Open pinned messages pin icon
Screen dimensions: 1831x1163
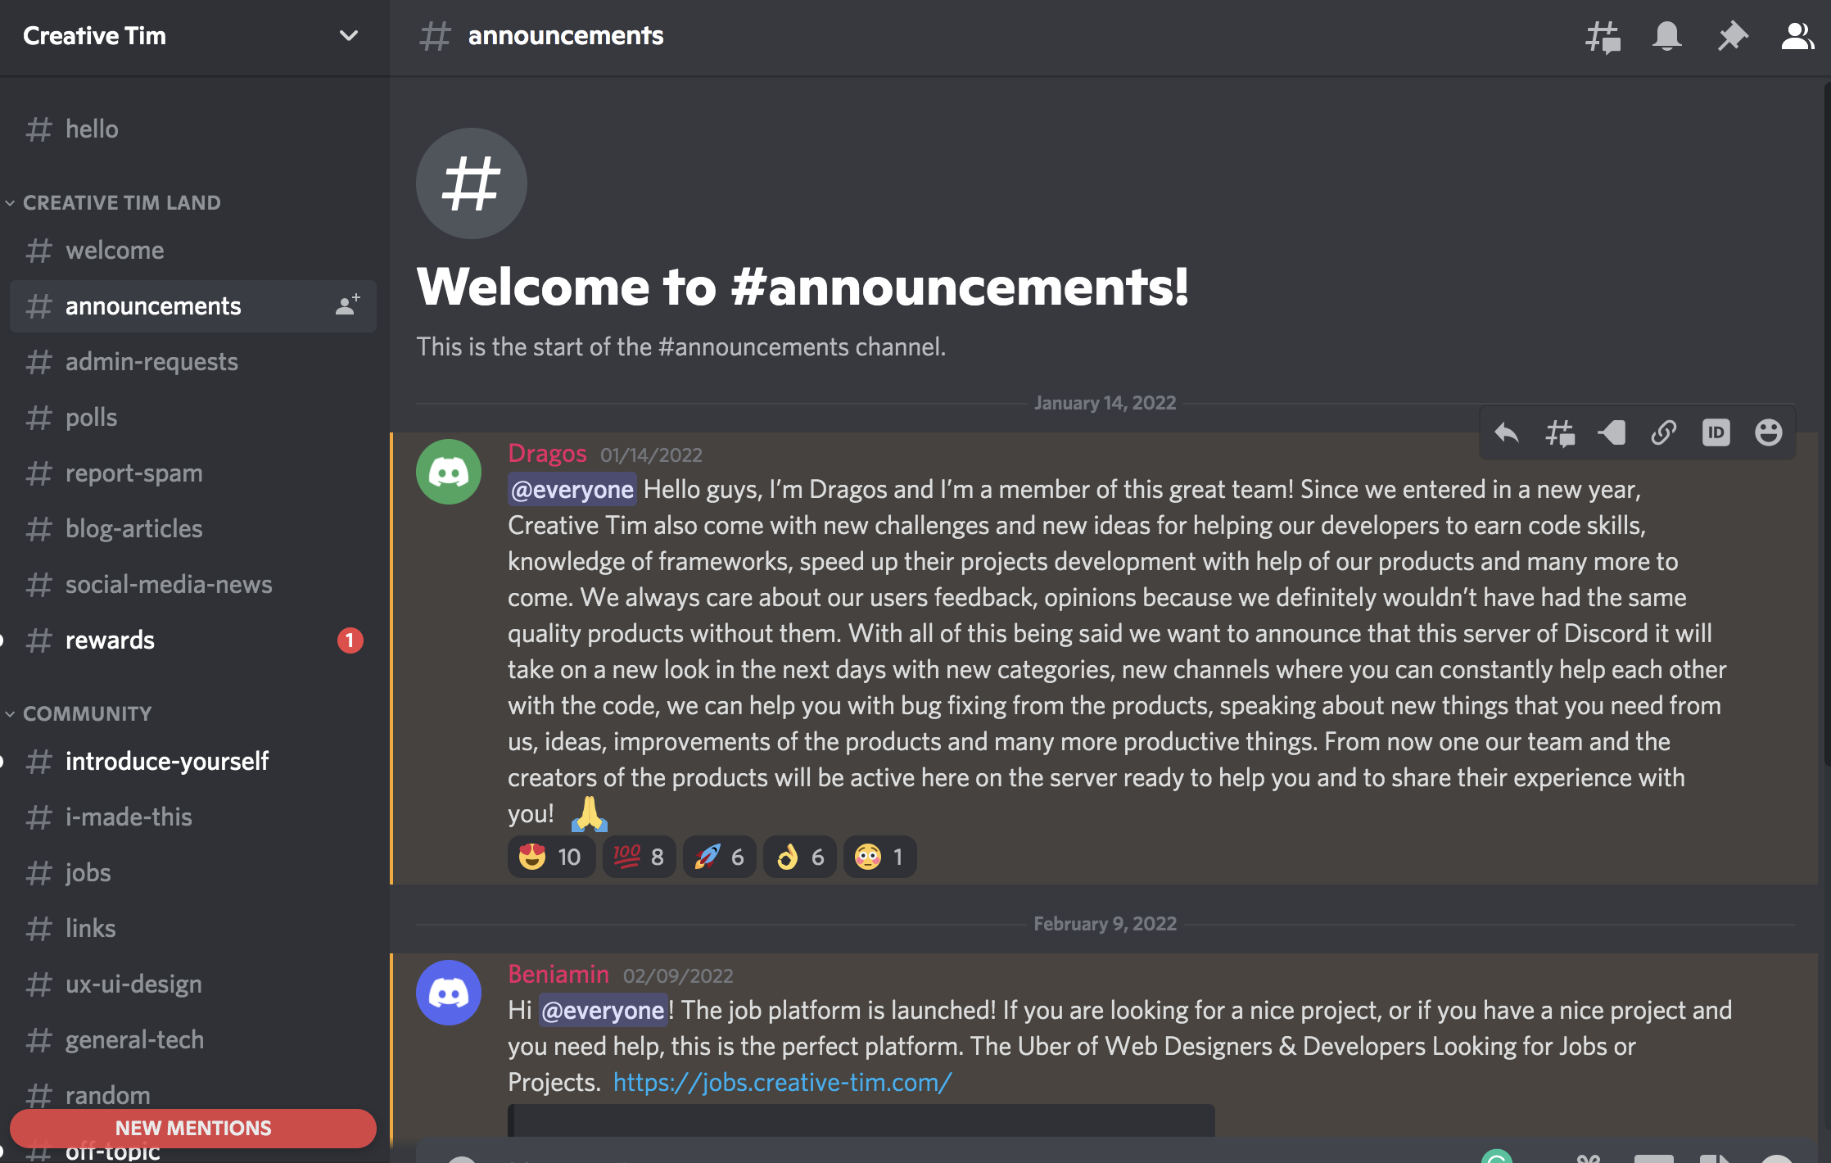(x=1732, y=37)
